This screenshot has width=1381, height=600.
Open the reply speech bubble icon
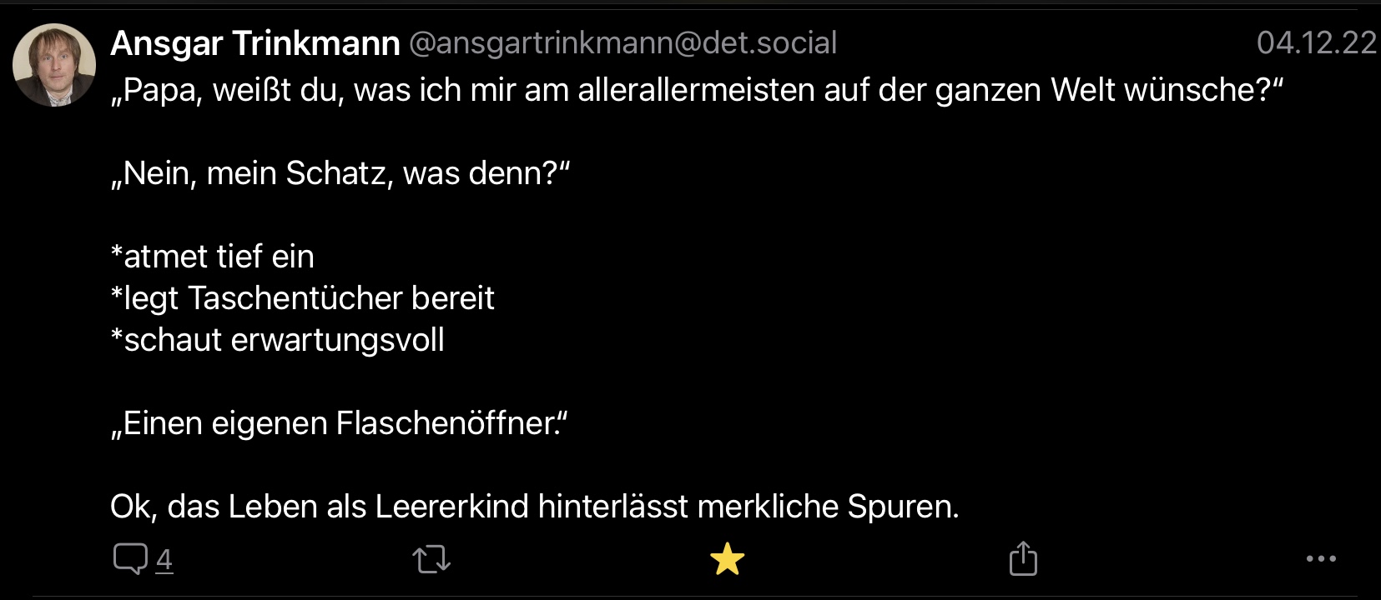pyautogui.click(x=130, y=559)
